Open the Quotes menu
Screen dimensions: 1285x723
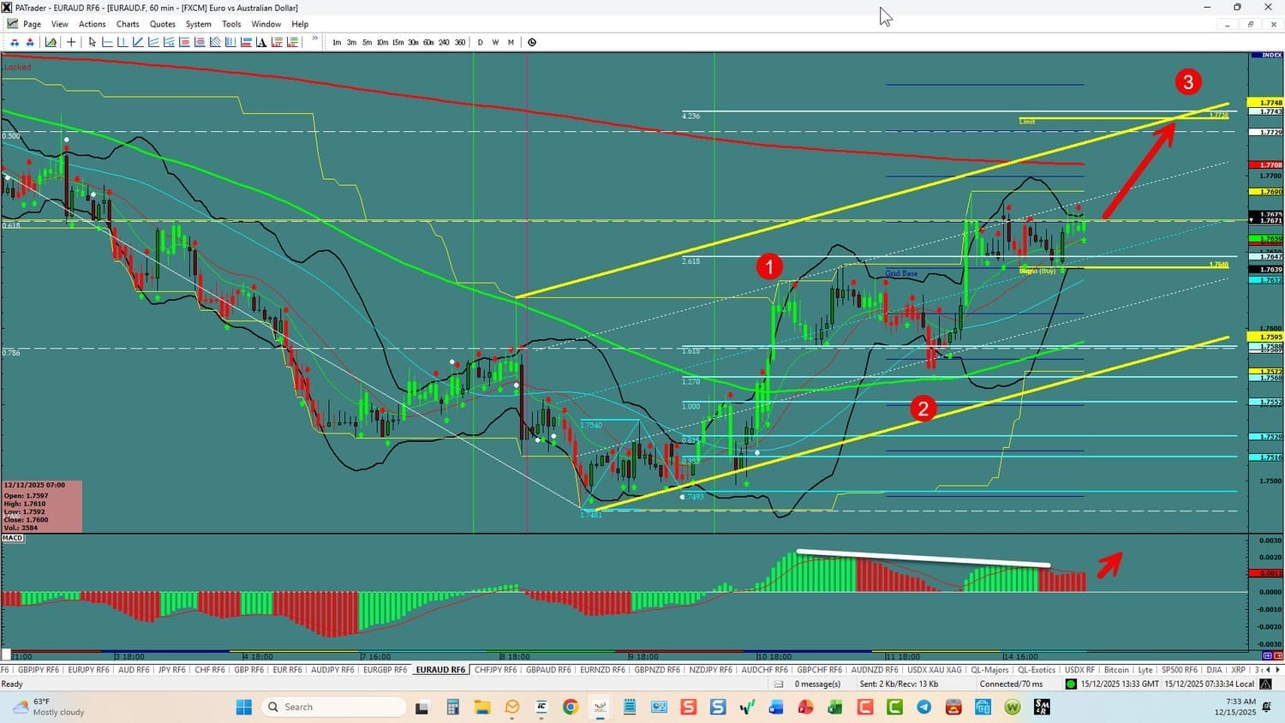(x=162, y=24)
